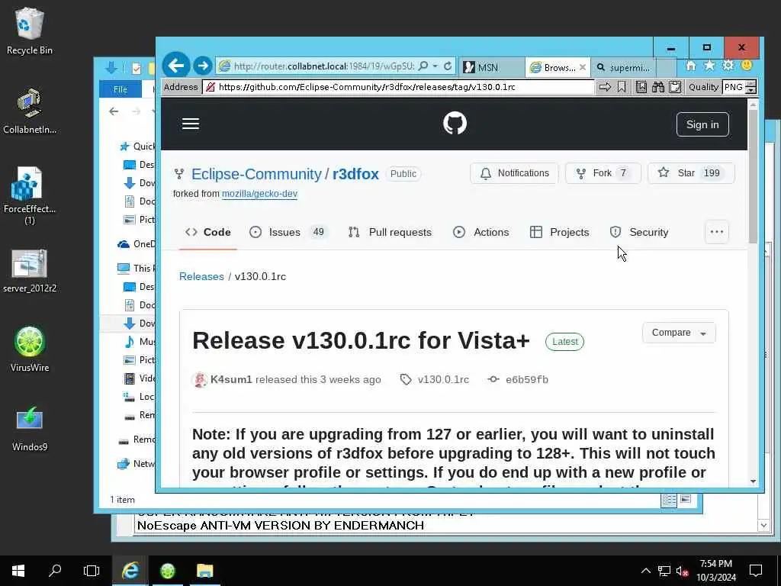The height and width of the screenshot is (586, 781).
Task: Open the Projects tab
Action: (559, 232)
